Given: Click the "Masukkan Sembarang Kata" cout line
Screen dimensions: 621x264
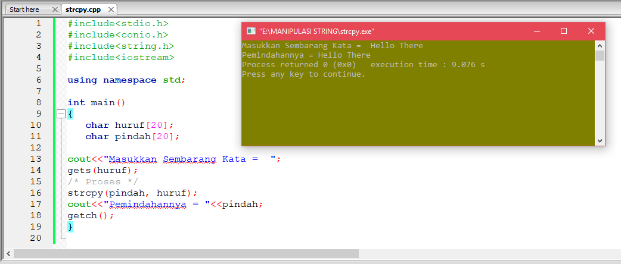Looking at the screenshot, I should click(174, 159).
